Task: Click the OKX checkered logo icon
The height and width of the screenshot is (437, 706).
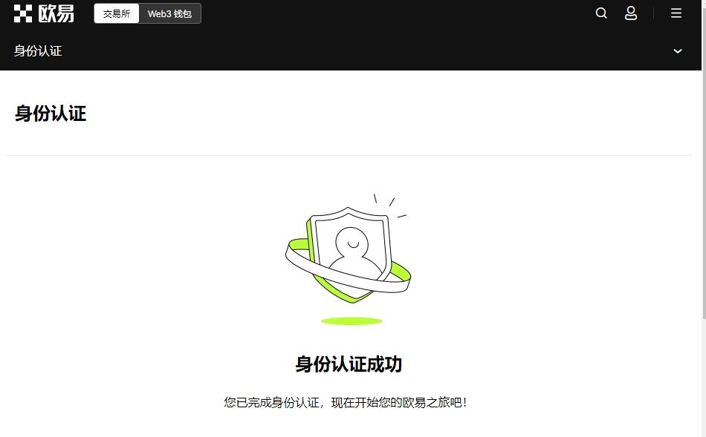Action: click(x=23, y=13)
